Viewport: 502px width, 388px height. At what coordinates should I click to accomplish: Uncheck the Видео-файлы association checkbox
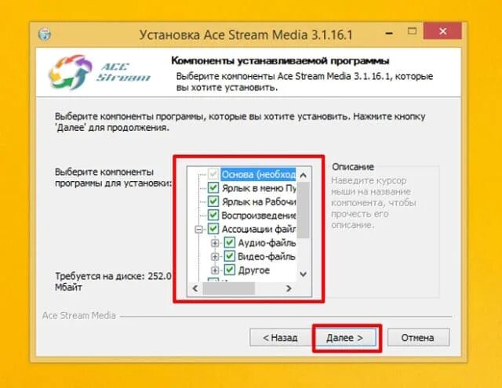coord(229,256)
